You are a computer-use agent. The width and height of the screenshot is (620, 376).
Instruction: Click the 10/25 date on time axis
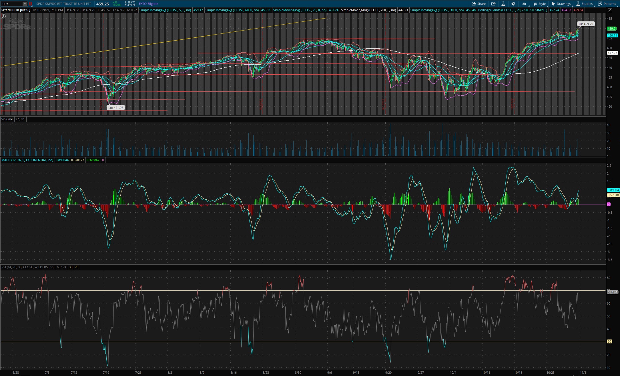click(x=551, y=373)
